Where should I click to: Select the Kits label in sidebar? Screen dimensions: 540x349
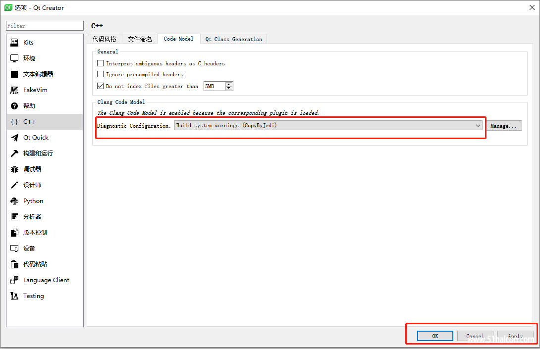[x=28, y=43]
